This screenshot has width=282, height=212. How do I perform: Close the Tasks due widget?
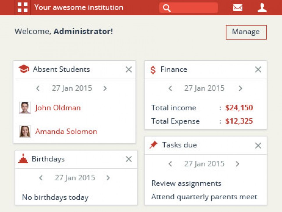tap(258, 146)
